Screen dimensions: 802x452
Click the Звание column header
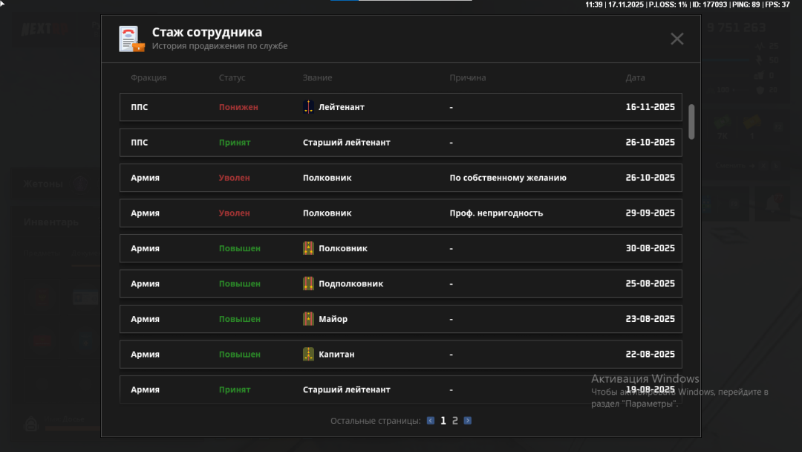pos(317,78)
